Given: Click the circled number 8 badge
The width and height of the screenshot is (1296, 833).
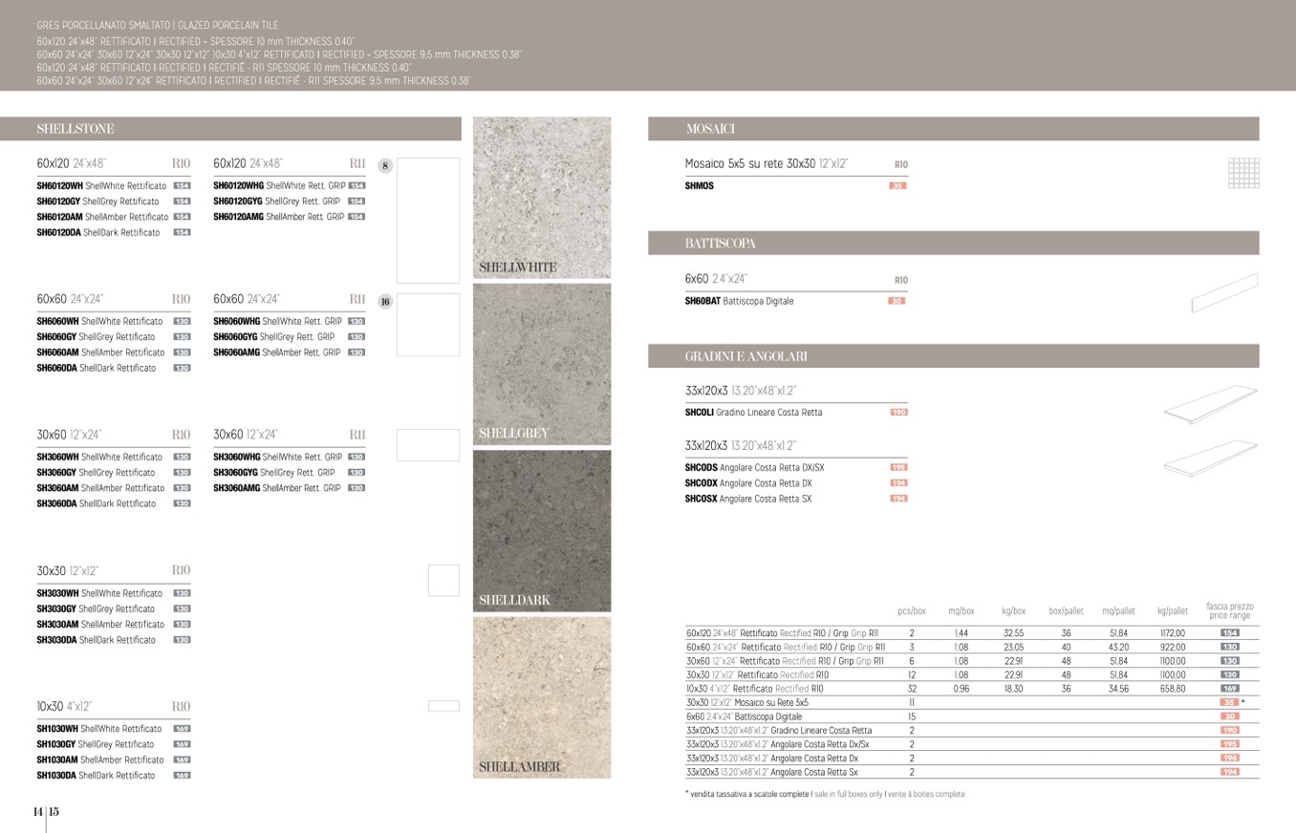Looking at the screenshot, I should coord(385,165).
